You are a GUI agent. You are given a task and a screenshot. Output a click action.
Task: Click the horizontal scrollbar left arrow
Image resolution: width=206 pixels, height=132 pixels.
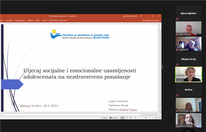[x=1, y=115]
